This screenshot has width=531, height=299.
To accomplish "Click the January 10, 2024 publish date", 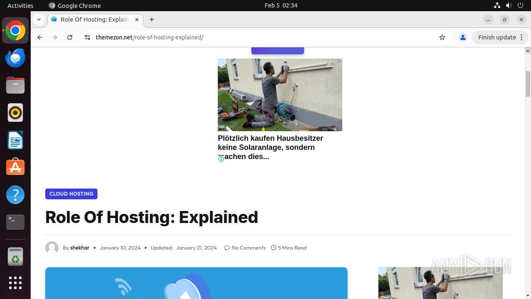I will [x=120, y=248].
